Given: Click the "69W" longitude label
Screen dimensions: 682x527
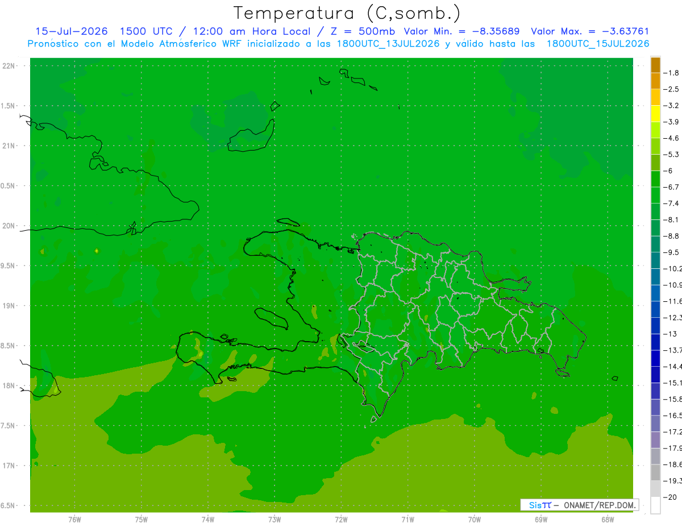Looking at the screenshot, I should coord(540,520).
